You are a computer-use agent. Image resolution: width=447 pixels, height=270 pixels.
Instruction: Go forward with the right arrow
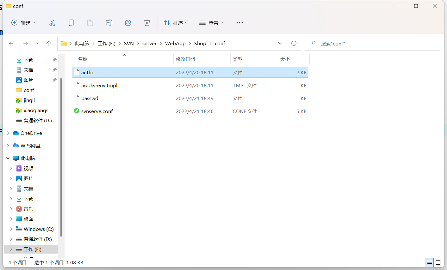[26, 44]
